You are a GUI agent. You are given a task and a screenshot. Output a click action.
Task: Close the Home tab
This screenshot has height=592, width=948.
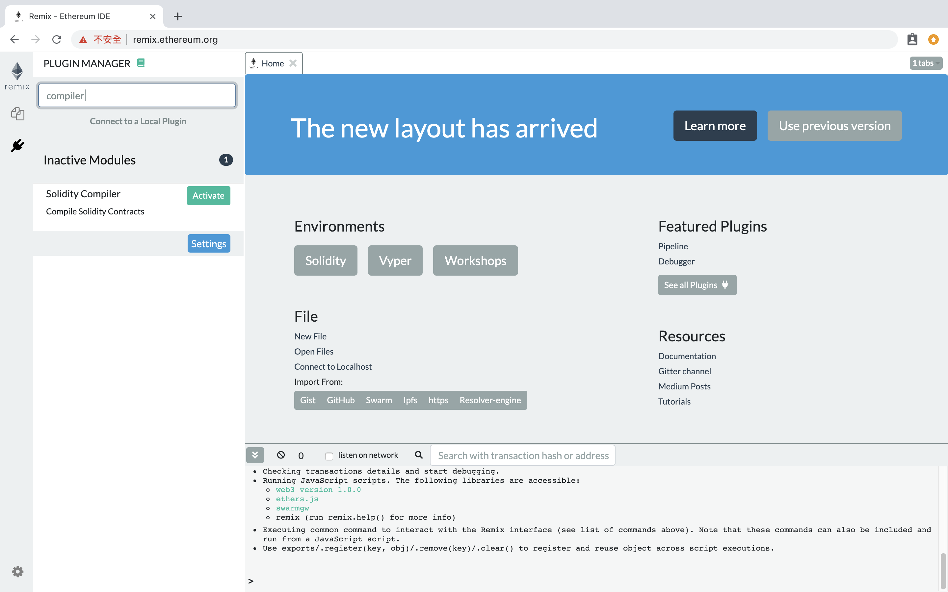click(x=293, y=63)
